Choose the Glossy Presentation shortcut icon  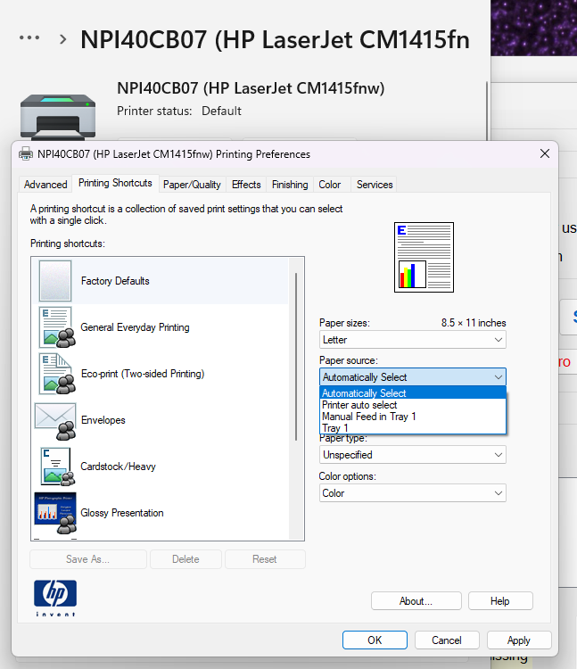point(55,513)
